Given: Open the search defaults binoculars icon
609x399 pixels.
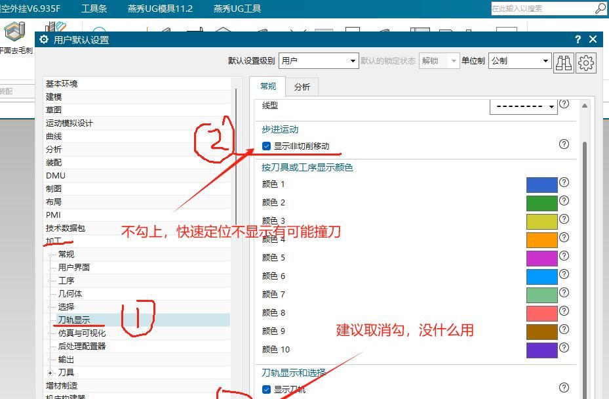Looking at the screenshot, I should click(564, 62).
